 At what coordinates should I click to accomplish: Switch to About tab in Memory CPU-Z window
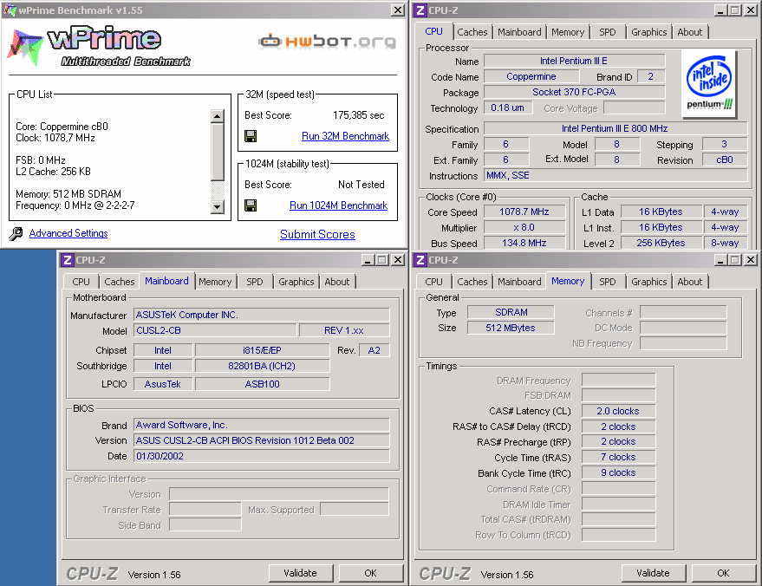[x=689, y=282]
